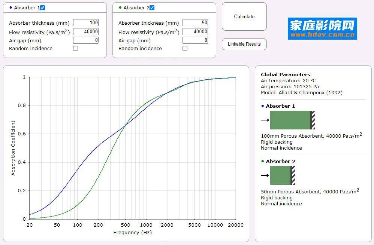The height and width of the screenshot is (245, 374).
Task: Uncheck the Absorber 2 checkbox
Action: pos(152,8)
